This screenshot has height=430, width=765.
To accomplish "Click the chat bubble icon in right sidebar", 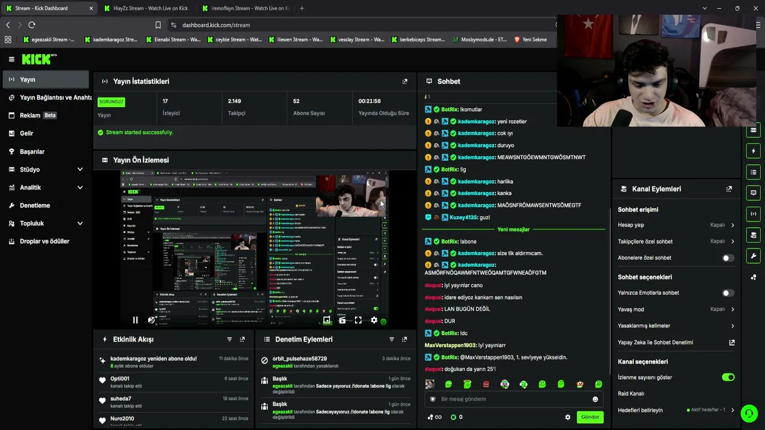I will tap(754, 193).
